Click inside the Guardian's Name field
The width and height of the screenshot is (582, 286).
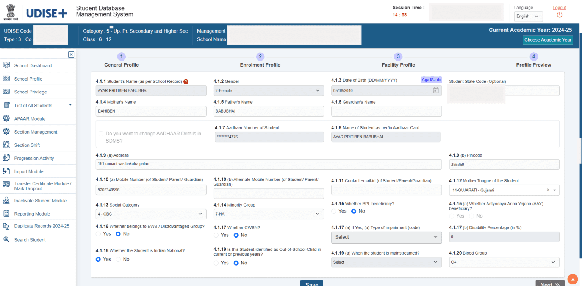coord(386,111)
